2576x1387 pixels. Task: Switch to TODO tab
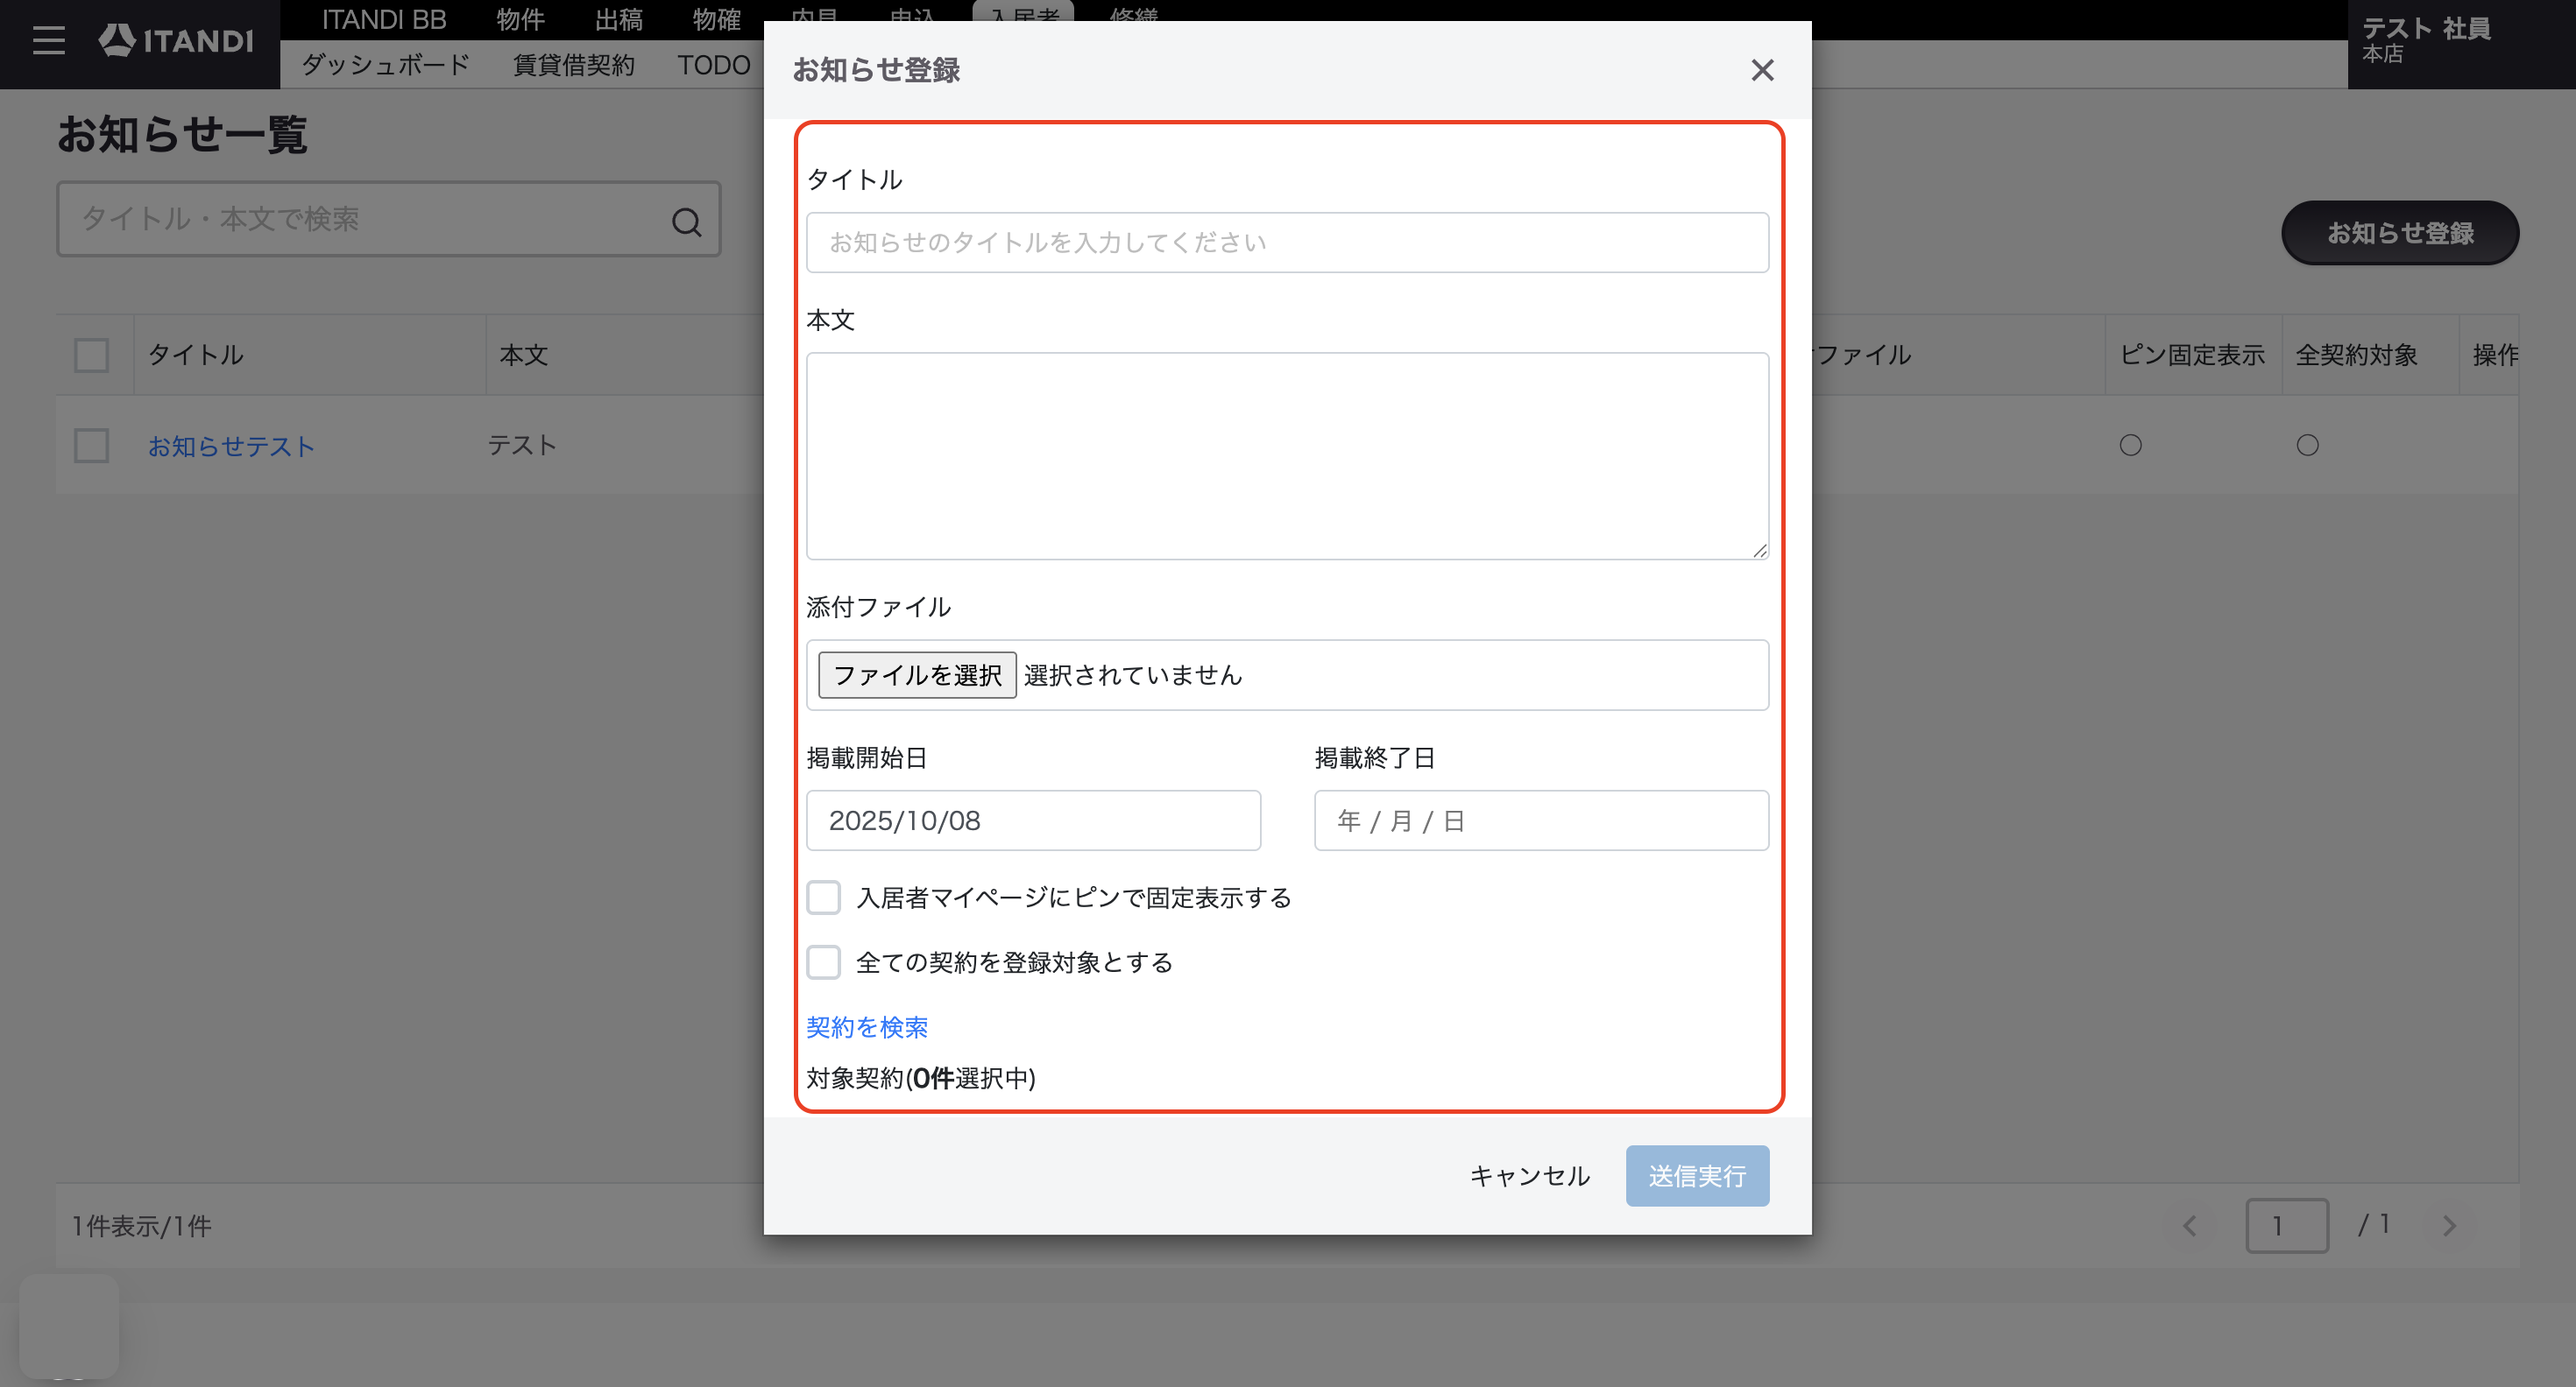[x=714, y=65]
